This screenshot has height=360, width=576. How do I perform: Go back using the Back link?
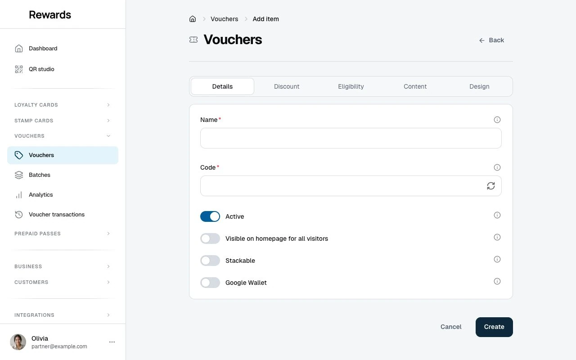491,40
